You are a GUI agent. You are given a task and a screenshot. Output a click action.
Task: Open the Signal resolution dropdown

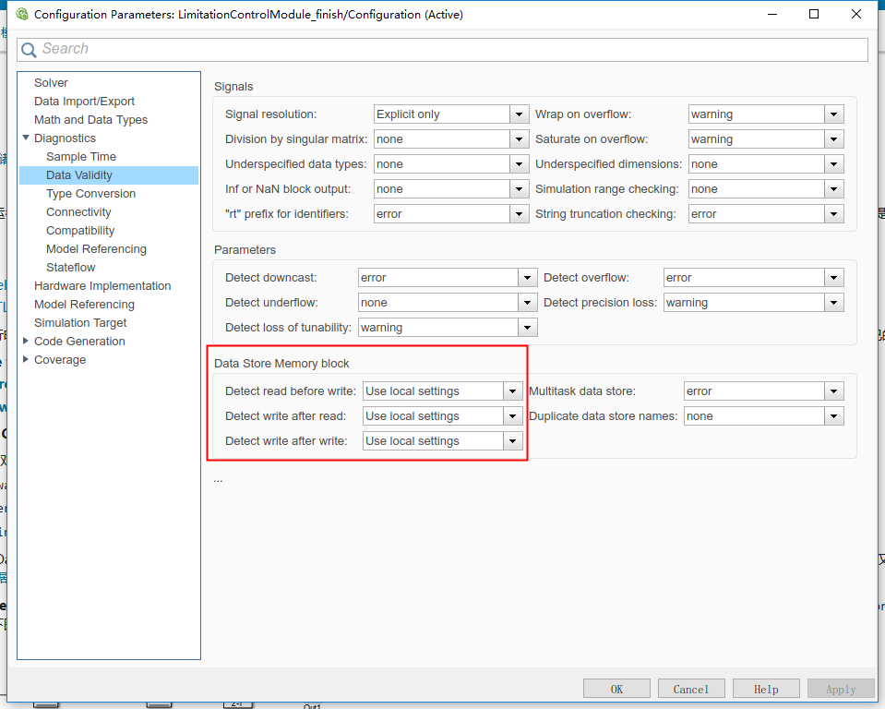click(518, 114)
